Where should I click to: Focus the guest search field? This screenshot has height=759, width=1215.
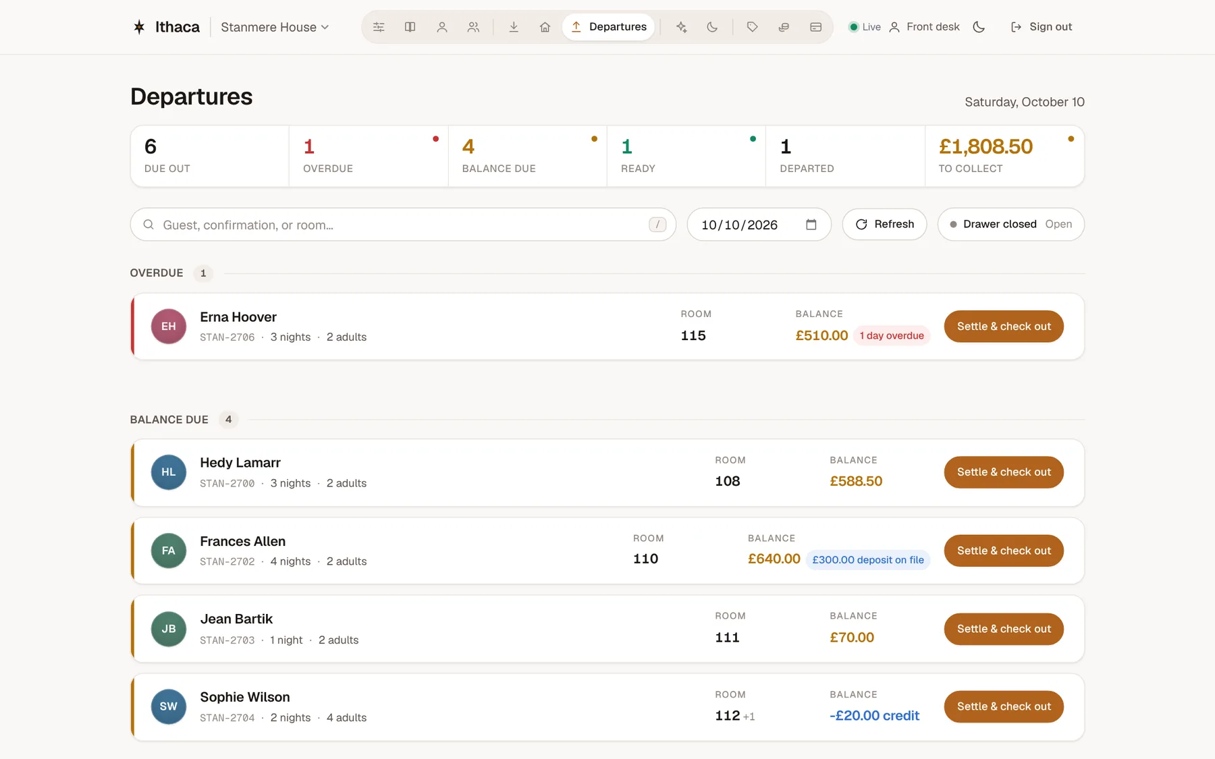[x=403, y=225]
